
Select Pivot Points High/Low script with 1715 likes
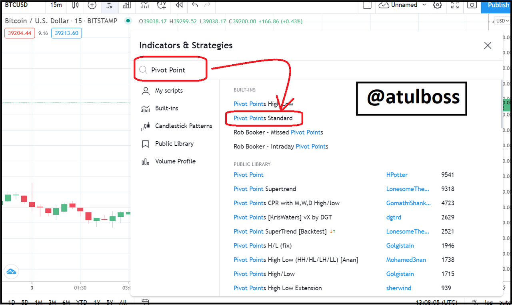pos(264,274)
